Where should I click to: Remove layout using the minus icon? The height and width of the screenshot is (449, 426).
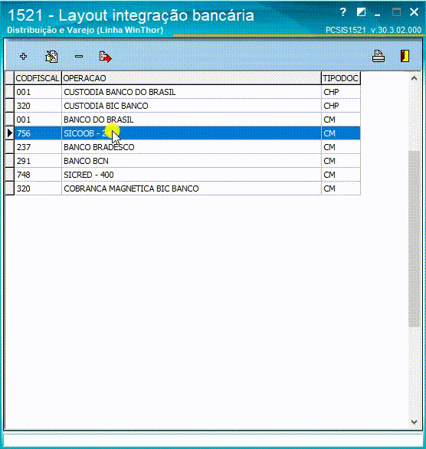[79, 57]
